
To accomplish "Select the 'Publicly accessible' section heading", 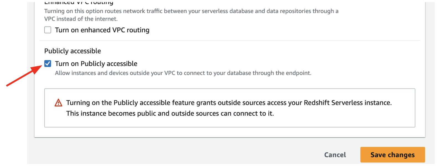I will pyautogui.click(x=73, y=51).
